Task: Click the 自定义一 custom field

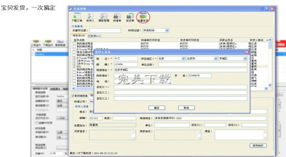Action: click(x=181, y=87)
